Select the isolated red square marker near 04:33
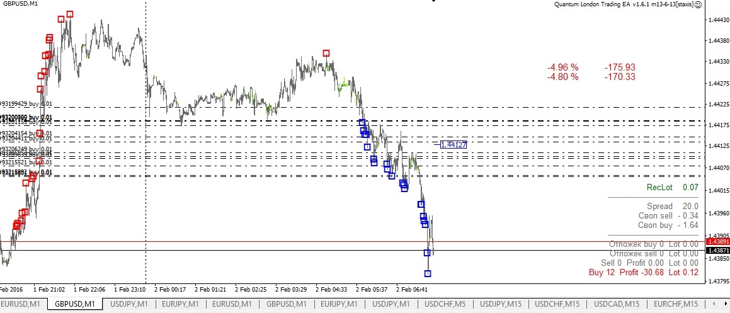Image resolution: width=730 pixels, height=313 pixels. [x=326, y=53]
